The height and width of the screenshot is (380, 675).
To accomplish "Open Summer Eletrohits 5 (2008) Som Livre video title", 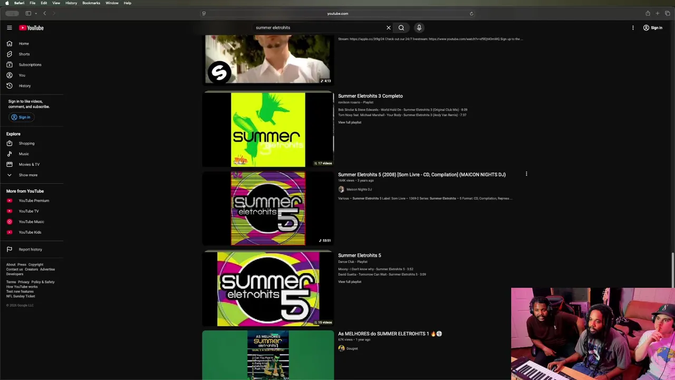I will click(x=422, y=175).
